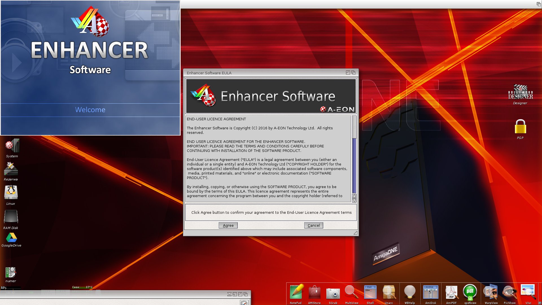Open qpdfview green pdf icon
The image size is (542, 305).
[x=470, y=294]
